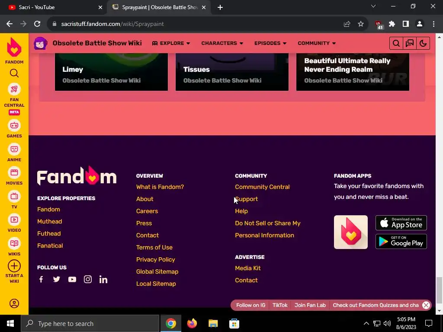Go back to the previous page

click(10, 24)
